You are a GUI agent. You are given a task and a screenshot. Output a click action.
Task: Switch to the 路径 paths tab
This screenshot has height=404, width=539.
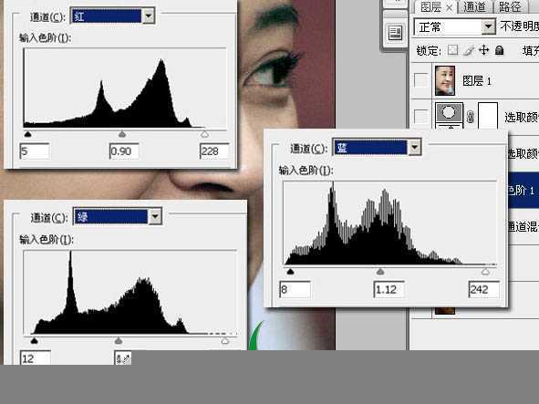click(x=510, y=7)
